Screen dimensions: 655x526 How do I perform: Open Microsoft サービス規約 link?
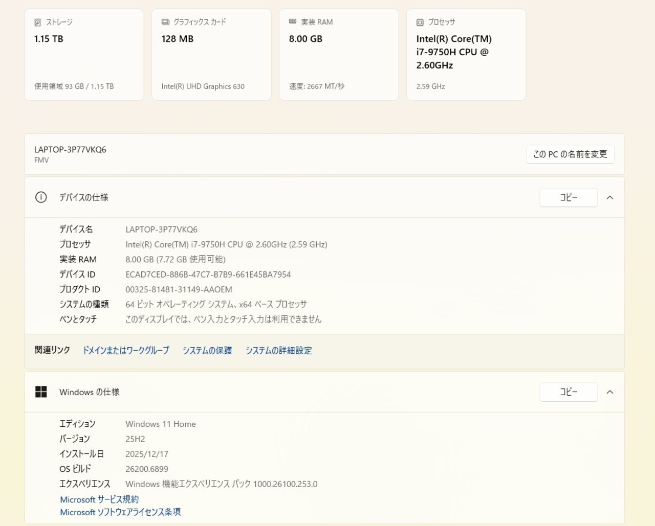tap(99, 499)
